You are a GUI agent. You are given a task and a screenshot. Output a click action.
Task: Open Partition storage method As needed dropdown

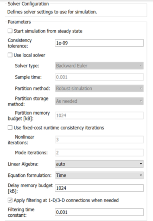coord(99,101)
